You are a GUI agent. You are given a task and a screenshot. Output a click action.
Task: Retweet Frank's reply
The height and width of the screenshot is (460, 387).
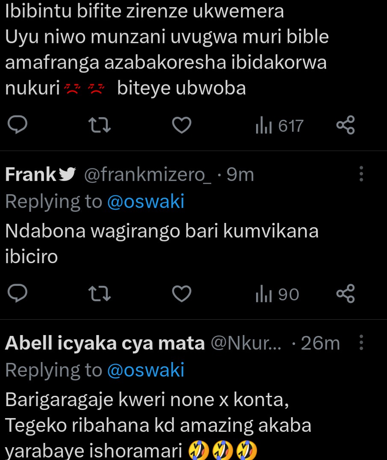[99, 294]
